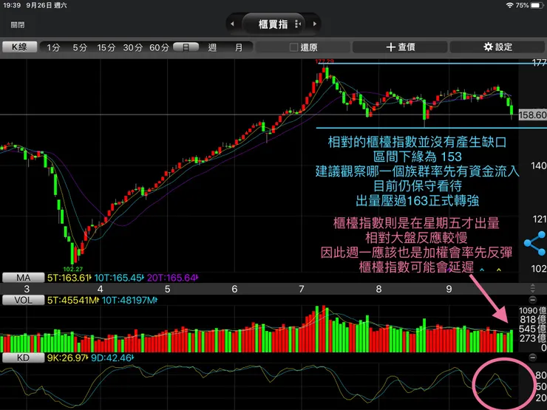Click the 177.29 high price marker
Image resolution: width=547 pixels, height=410 pixels.
[x=325, y=61]
